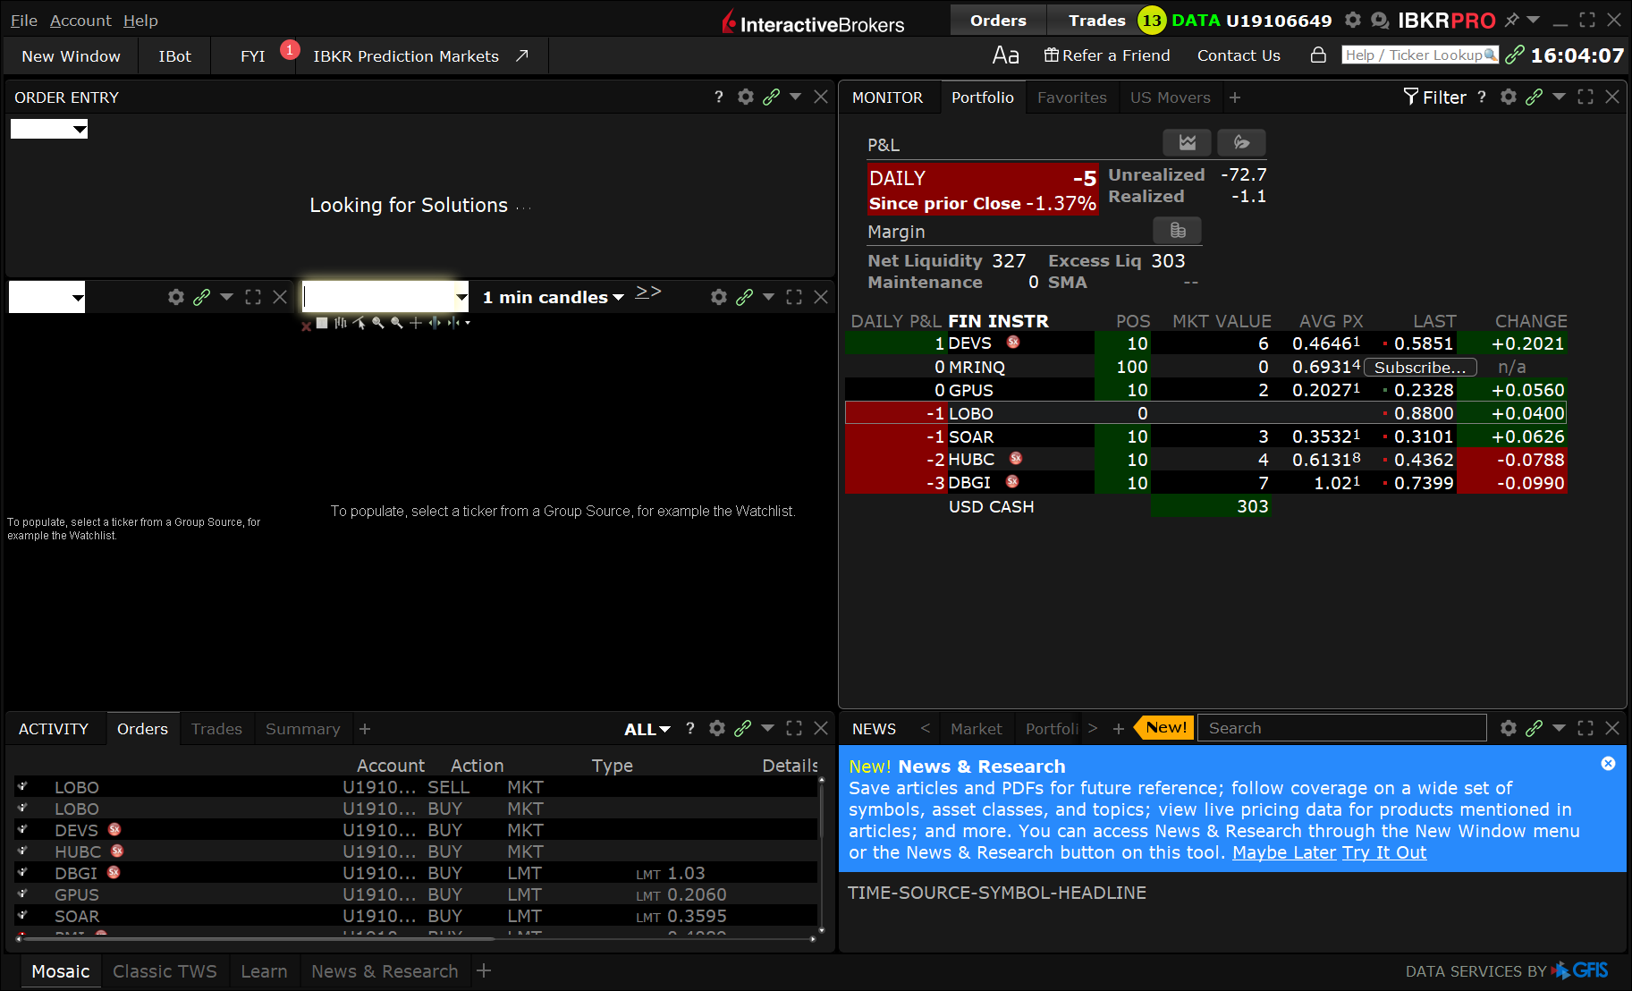The height and width of the screenshot is (991, 1632).
Task: Open Monitor panel settings gear
Action: 1509,97
